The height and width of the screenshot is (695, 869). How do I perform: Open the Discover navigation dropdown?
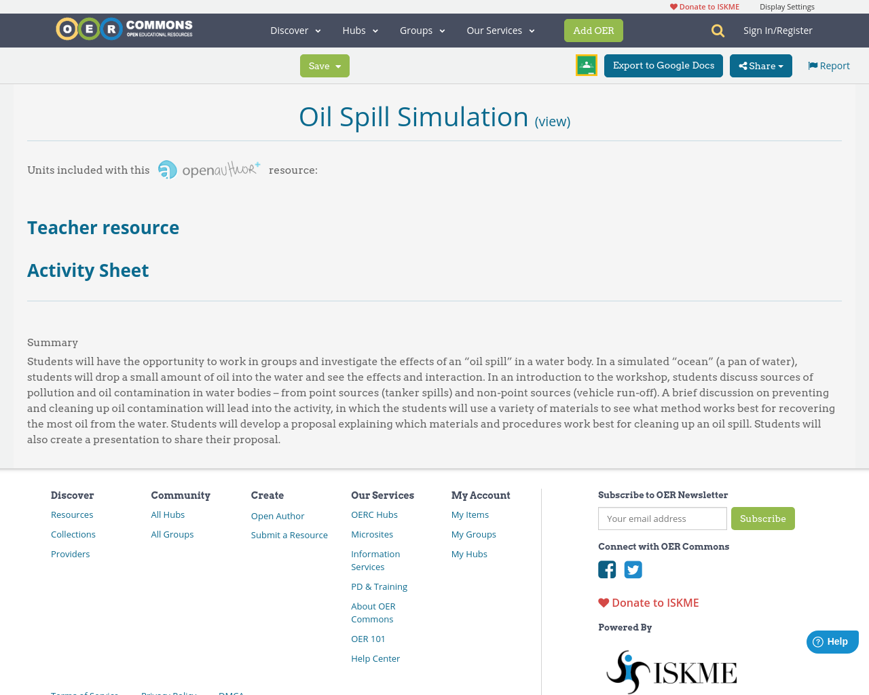[x=295, y=30]
